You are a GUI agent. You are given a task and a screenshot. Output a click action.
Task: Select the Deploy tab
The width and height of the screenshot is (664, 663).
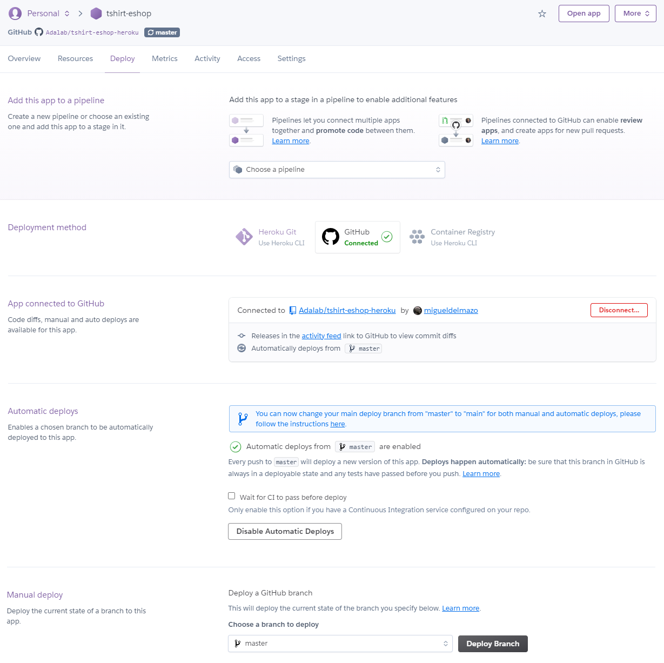coord(123,58)
